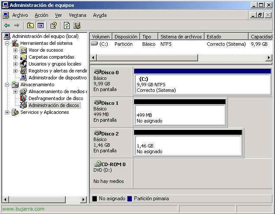The height and width of the screenshot is (214, 275).
Task: Open the Archivo menu
Action: pyautogui.click(x=20, y=15)
